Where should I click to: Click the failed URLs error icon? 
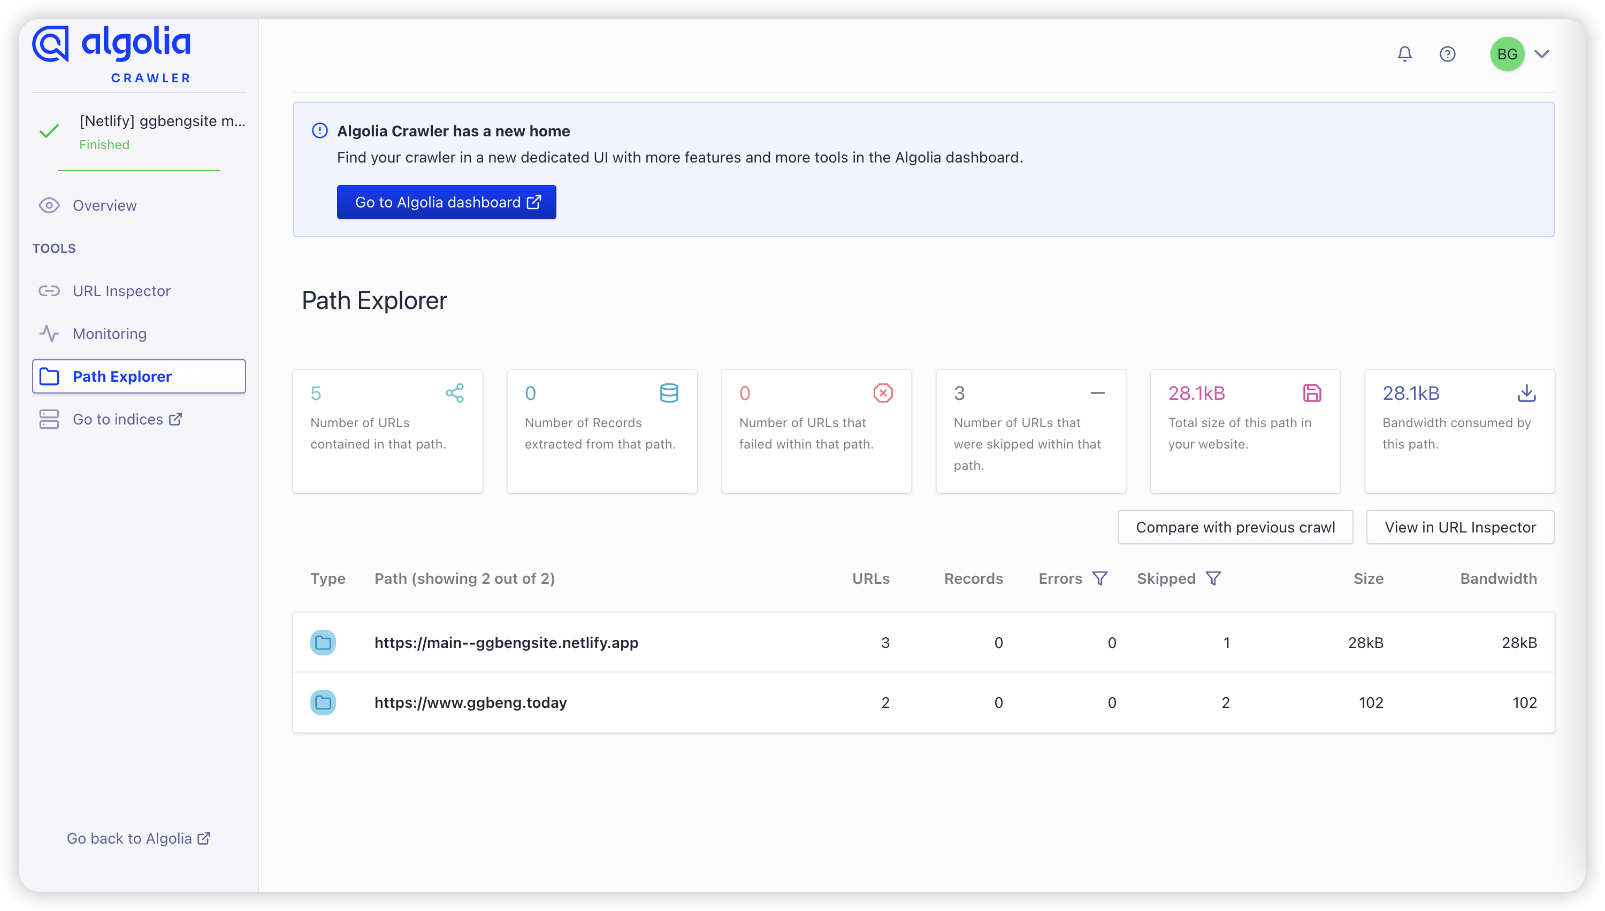click(x=883, y=393)
